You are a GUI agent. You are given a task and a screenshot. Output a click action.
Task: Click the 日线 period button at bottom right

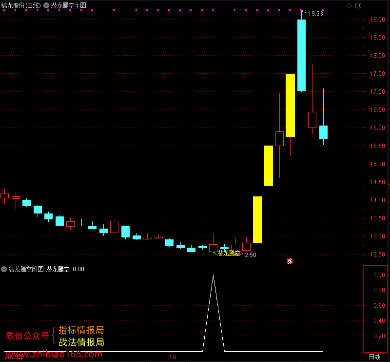374,357
